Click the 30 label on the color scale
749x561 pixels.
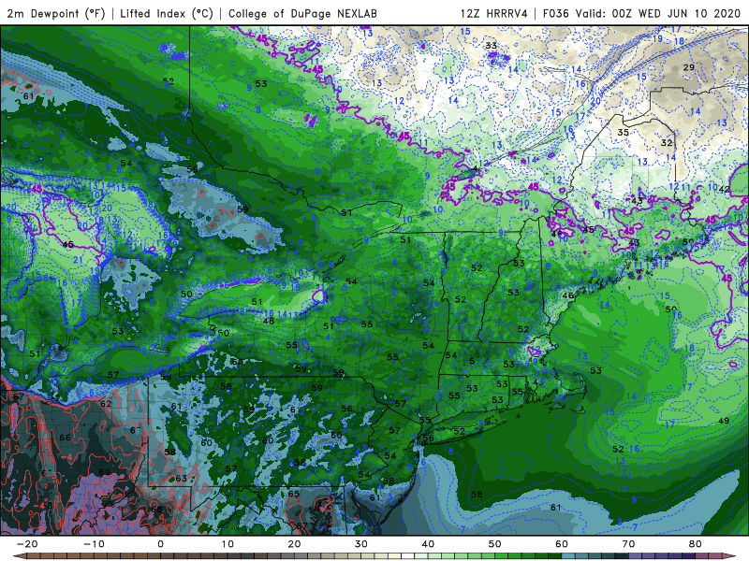point(361,544)
